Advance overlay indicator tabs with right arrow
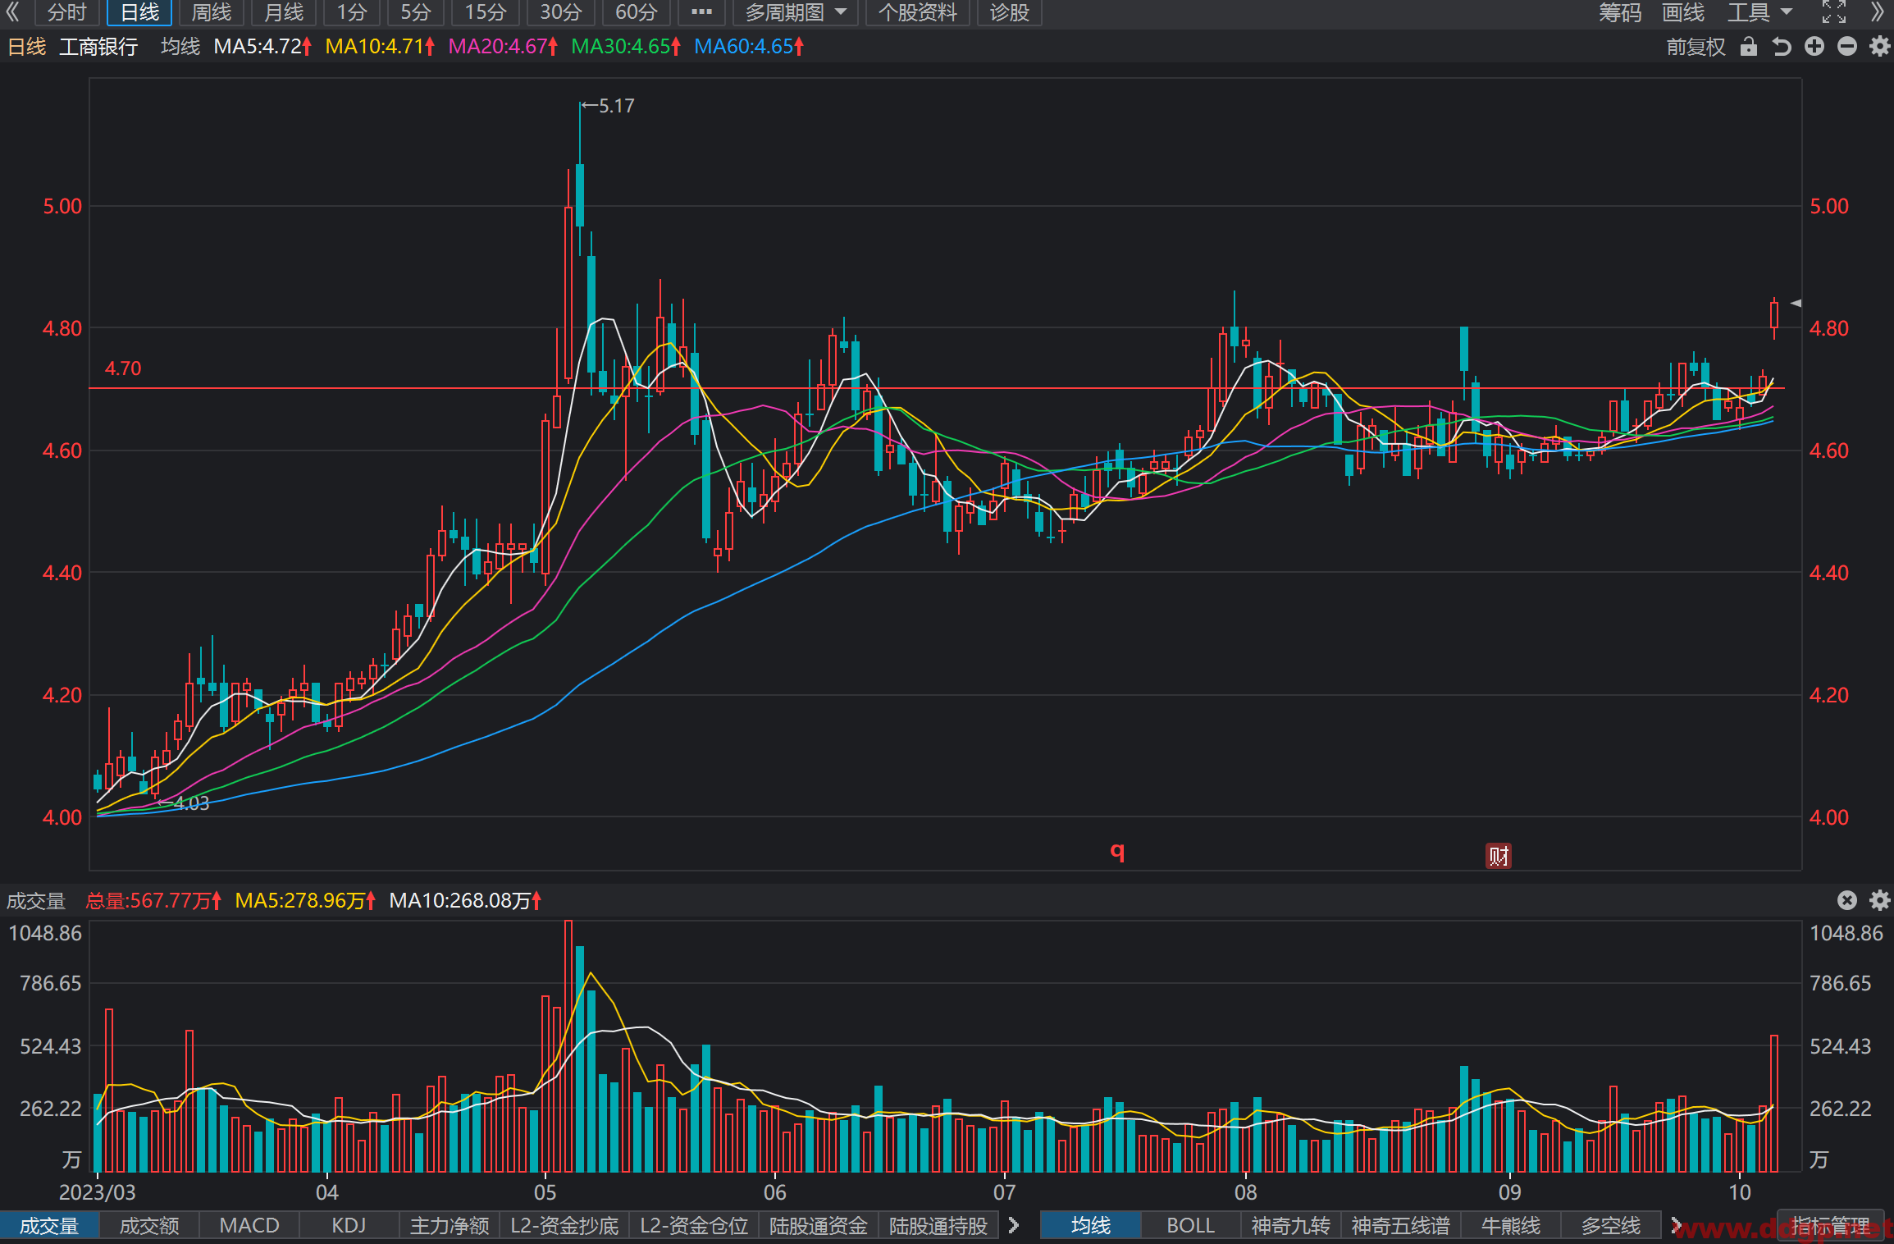Screen dimensions: 1894x1244 [x=1676, y=1225]
